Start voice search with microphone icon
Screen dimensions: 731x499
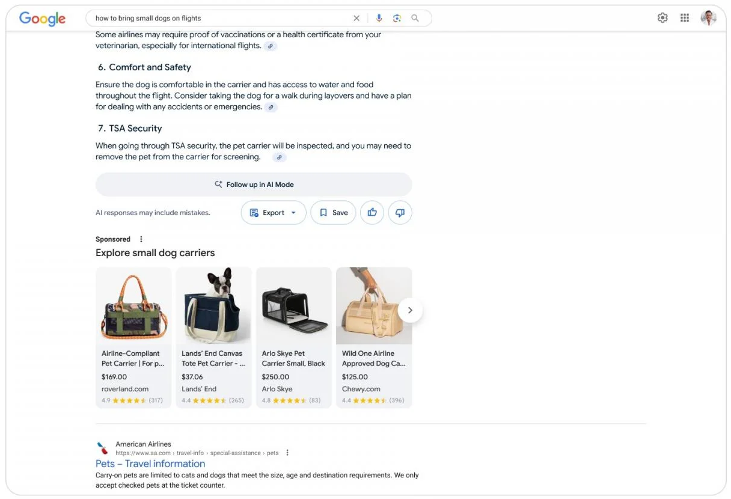coord(379,19)
